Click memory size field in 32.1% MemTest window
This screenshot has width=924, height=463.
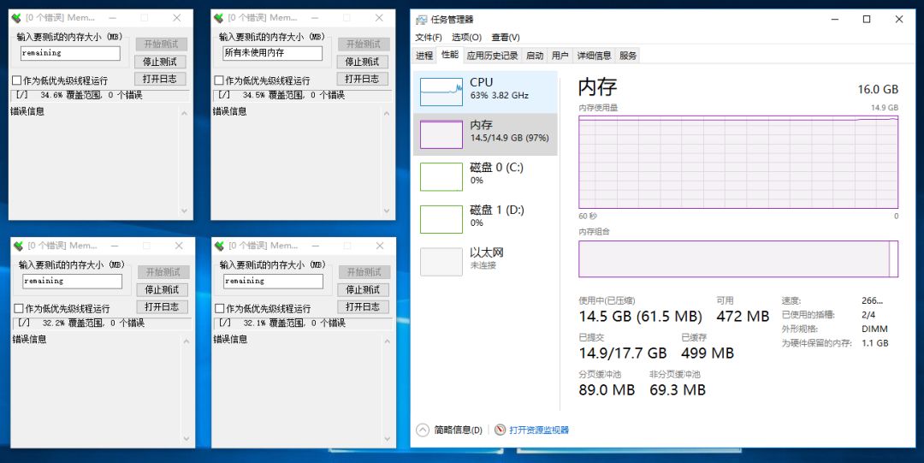pyautogui.click(x=274, y=282)
